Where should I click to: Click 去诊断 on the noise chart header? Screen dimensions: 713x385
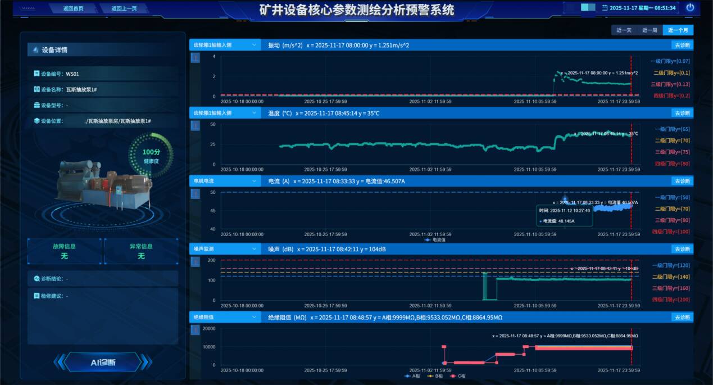(x=682, y=249)
